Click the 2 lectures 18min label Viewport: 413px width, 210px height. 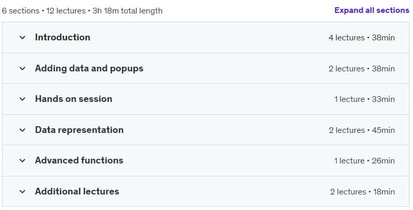coord(362,192)
